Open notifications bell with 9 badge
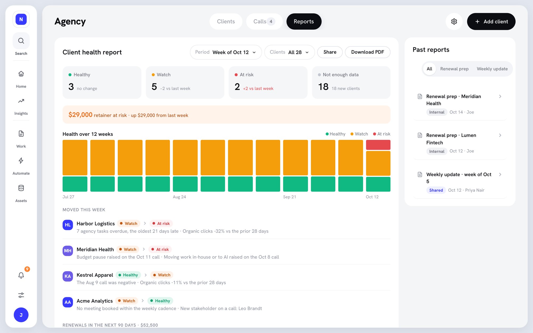Viewport: 533px width, 333px height. [x=21, y=275]
